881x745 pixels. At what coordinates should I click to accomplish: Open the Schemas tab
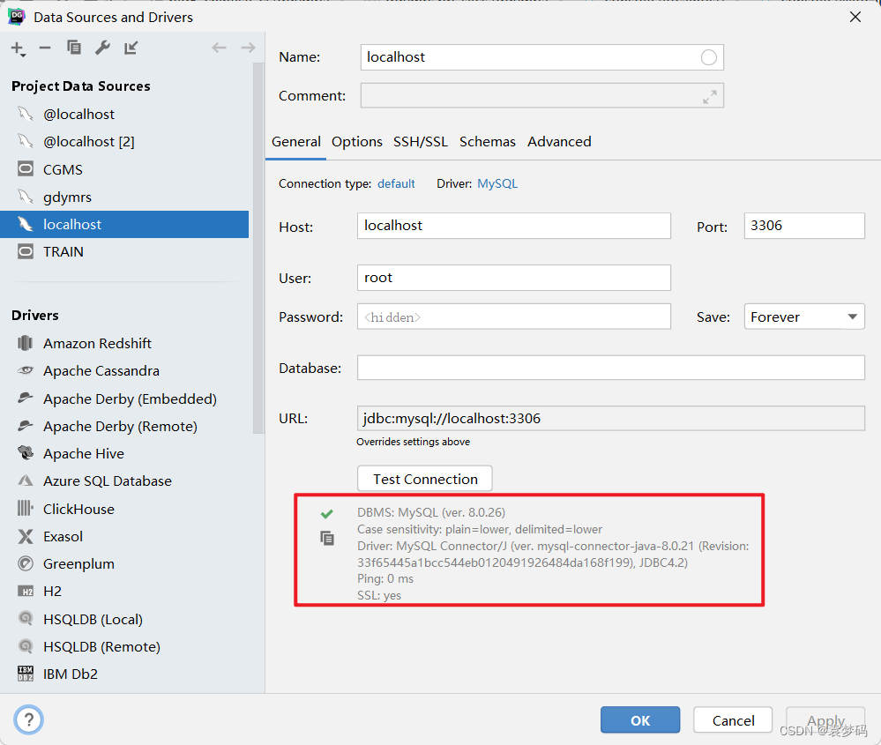[x=487, y=141]
